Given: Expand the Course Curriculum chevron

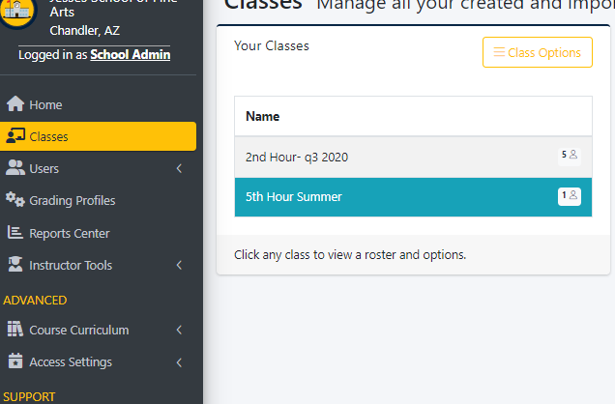Looking at the screenshot, I should (x=179, y=330).
